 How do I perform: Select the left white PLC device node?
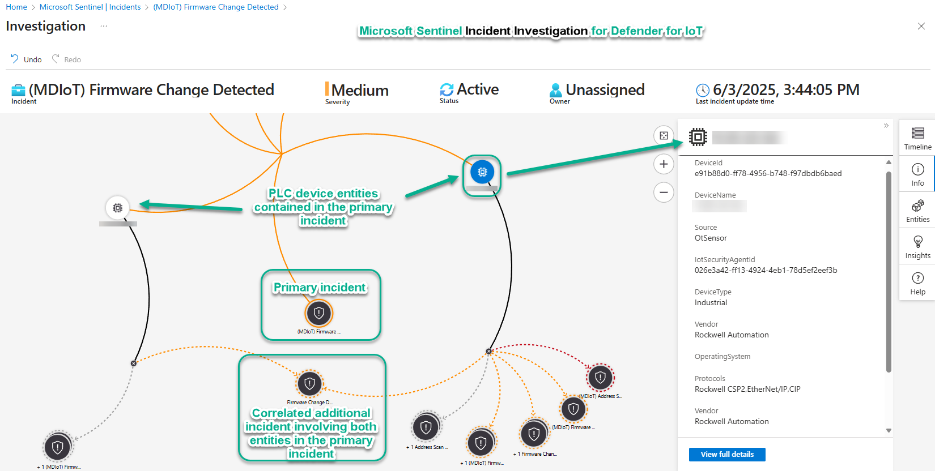[117, 208]
